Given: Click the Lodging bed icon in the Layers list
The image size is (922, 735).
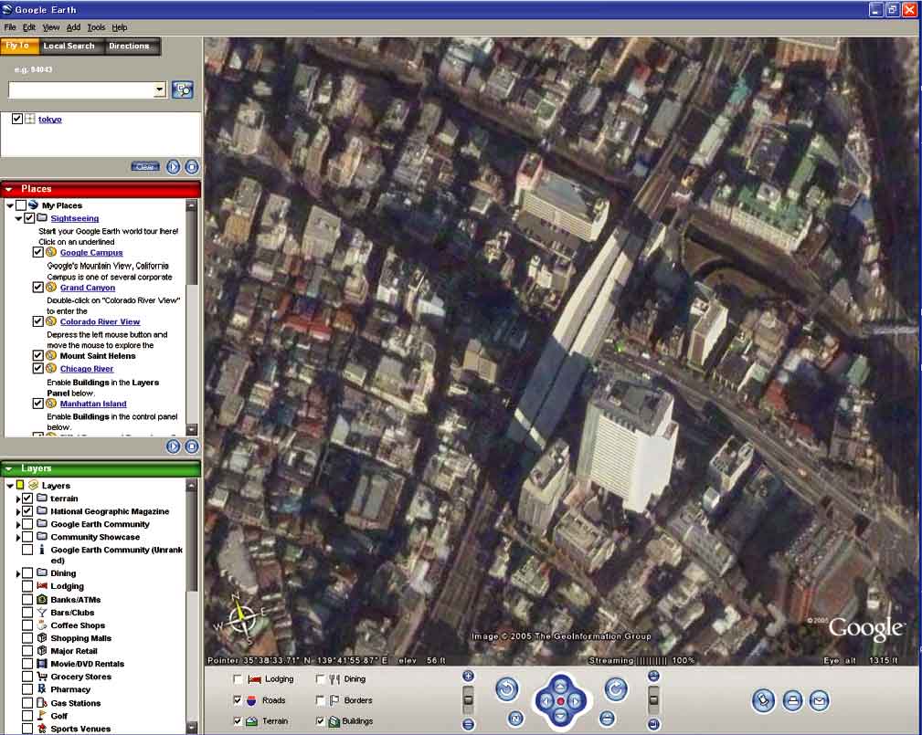Looking at the screenshot, I should [x=42, y=586].
